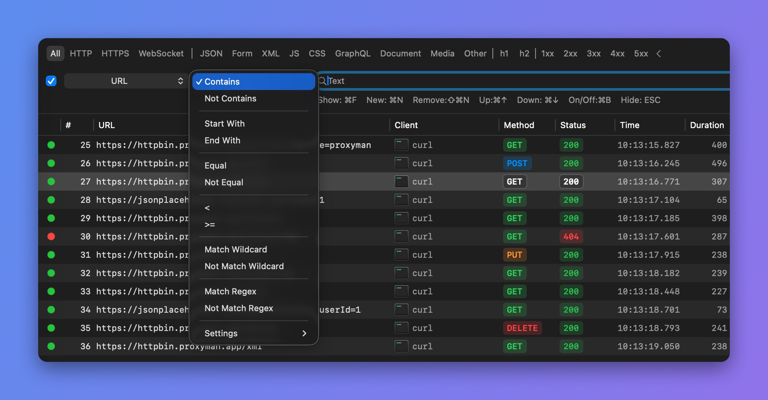Screen dimensions: 768x400
Task: Click the red status dot of row 30
Action: point(51,236)
